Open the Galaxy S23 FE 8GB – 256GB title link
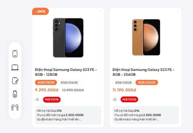The width and height of the screenshot is (193, 133). (144, 72)
